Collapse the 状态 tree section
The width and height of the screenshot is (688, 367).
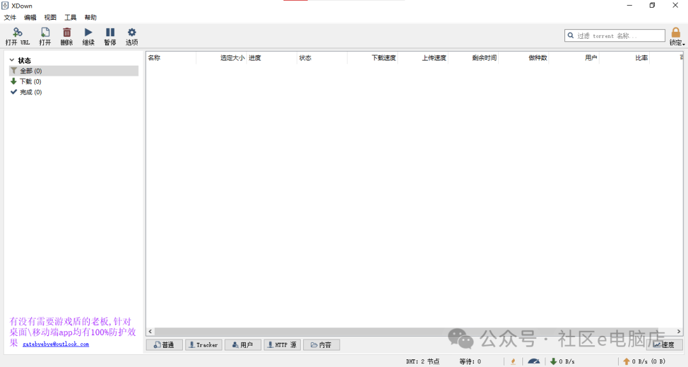pyautogui.click(x=12, y=61)
